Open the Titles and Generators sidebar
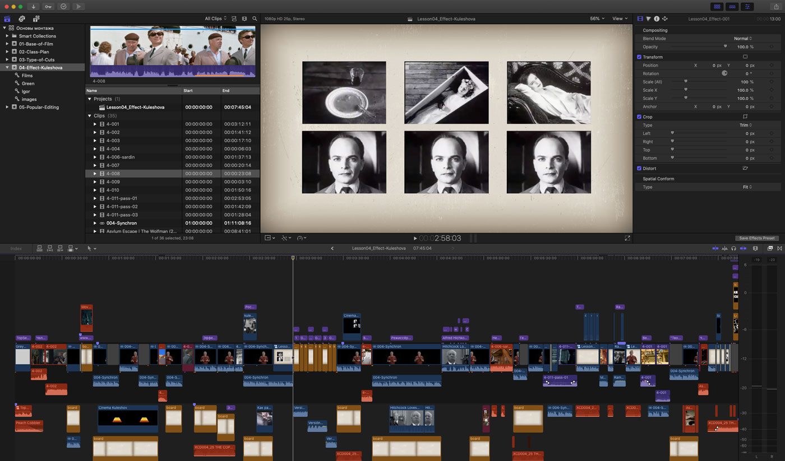Screen dimensions: 785x461 (35, 18)
